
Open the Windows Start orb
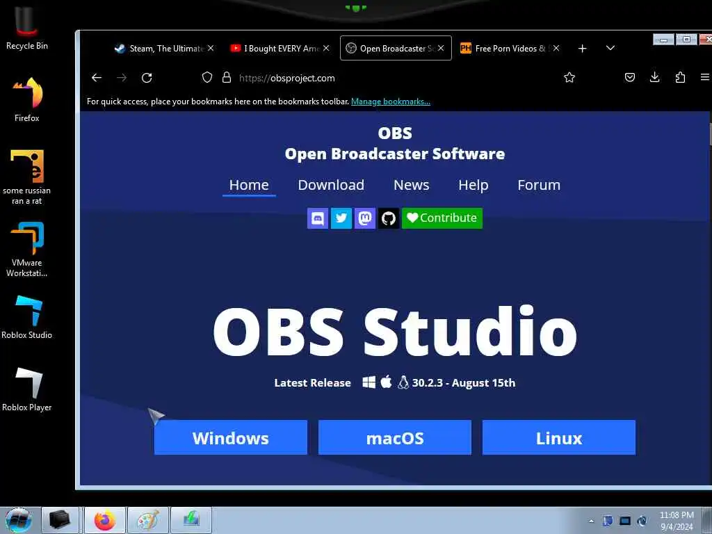[x=18, y=520]
